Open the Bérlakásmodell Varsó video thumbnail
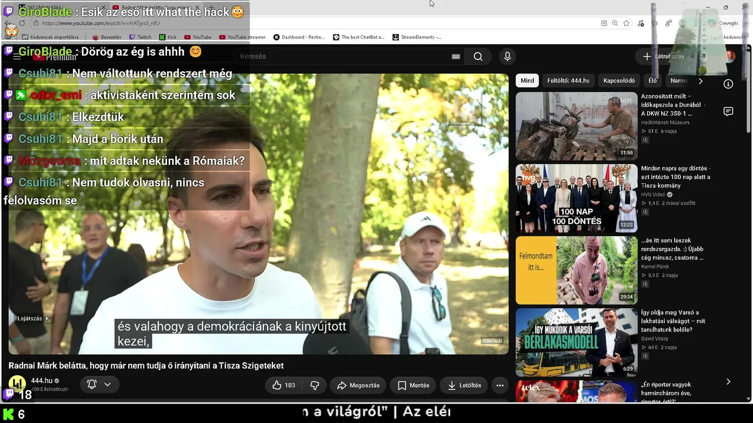 [577, 343]
